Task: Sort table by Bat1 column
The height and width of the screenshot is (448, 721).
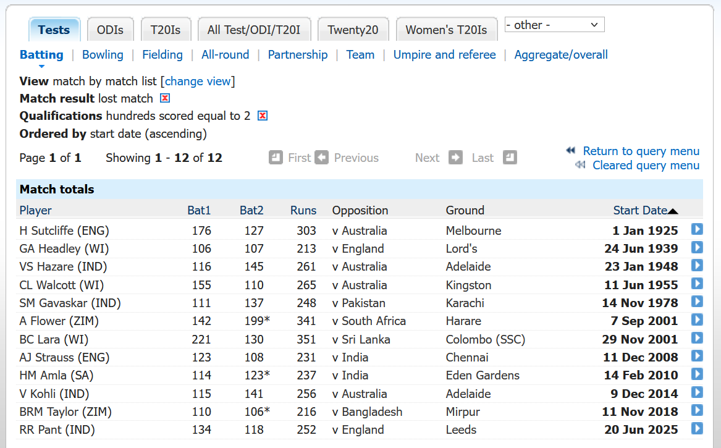Action: (x=199, y=210)
